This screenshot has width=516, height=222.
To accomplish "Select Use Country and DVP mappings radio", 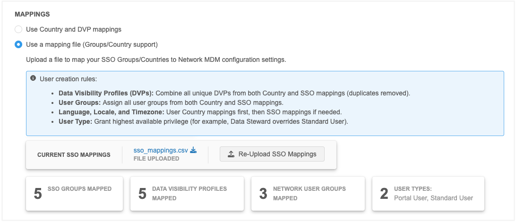I will click(x=18, y=30).
